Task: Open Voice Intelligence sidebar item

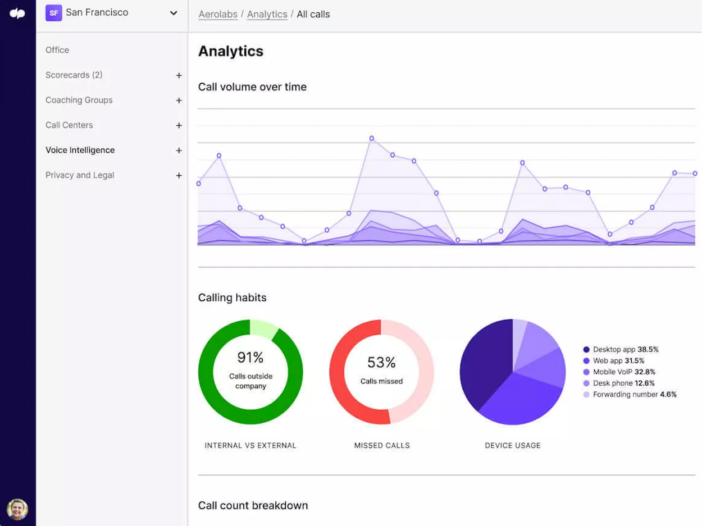Action: click(x=80, y=150)
